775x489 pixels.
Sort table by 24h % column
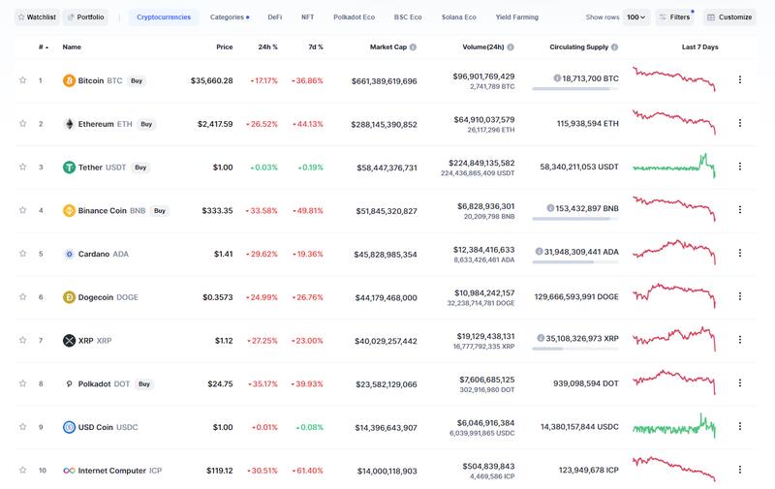(266, 46)
